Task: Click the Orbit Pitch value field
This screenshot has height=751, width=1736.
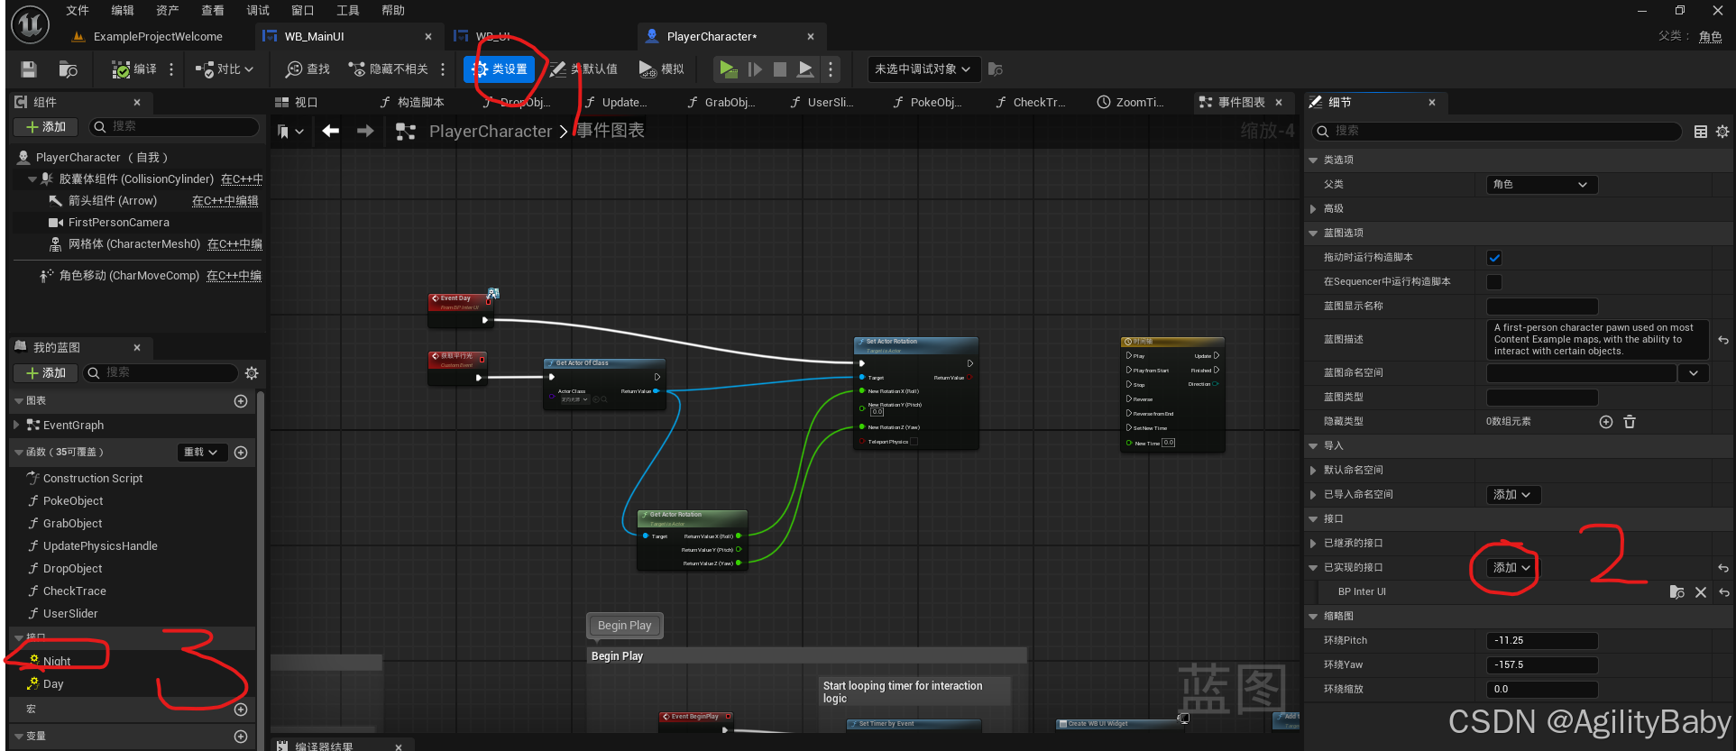Action: click(1542, 641)
